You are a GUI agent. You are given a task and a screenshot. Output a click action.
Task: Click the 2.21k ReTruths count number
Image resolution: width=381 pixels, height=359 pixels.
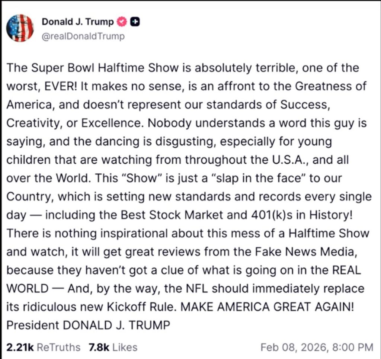coord(20,347)
